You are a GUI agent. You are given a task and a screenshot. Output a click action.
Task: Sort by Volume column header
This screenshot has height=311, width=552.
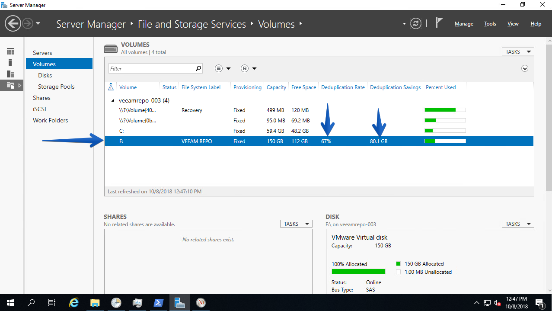[128, 87]
